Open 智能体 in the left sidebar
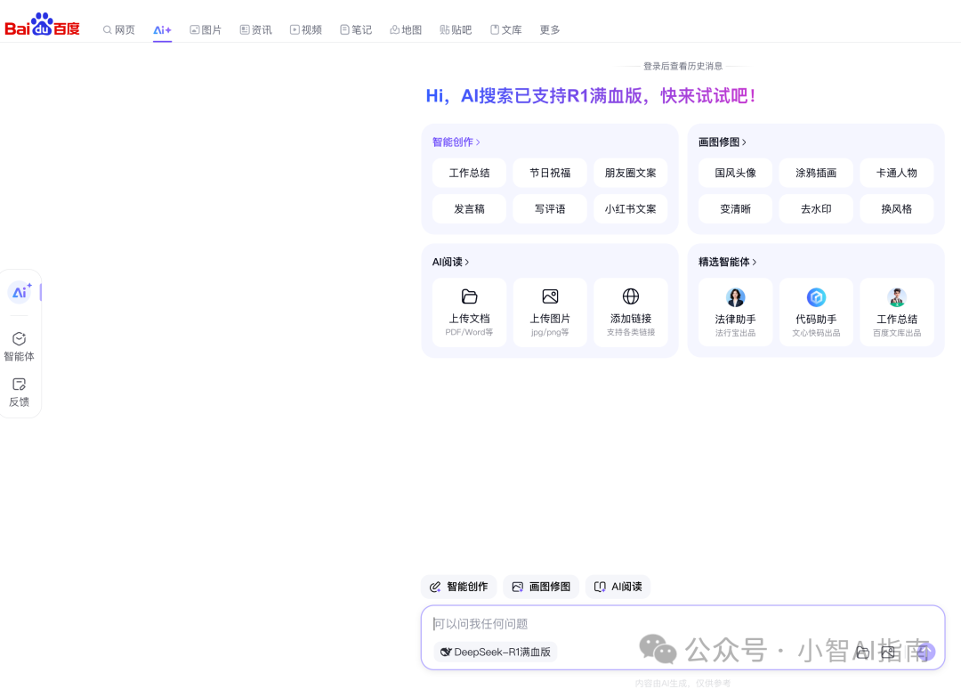The image size is (961, 689). [19, 346]
